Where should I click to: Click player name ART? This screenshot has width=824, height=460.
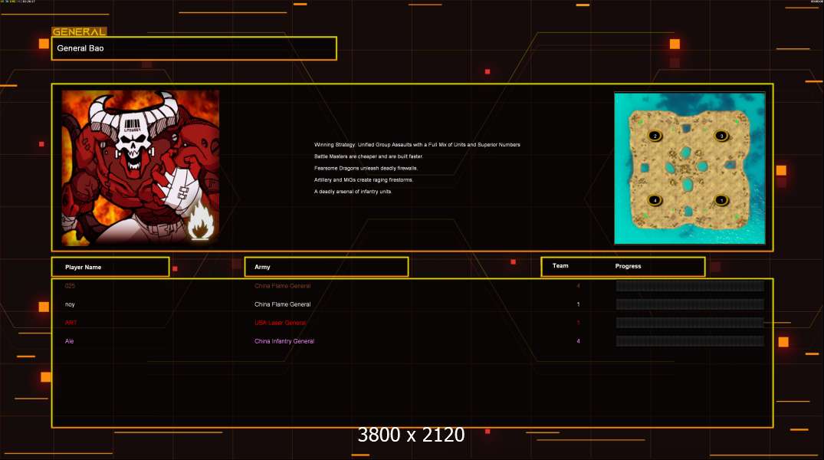point(71,323)
